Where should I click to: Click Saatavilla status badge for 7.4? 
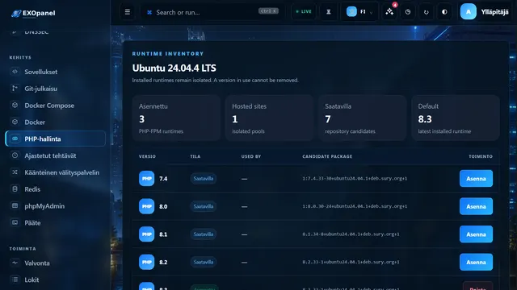click(x=203, y=179)
